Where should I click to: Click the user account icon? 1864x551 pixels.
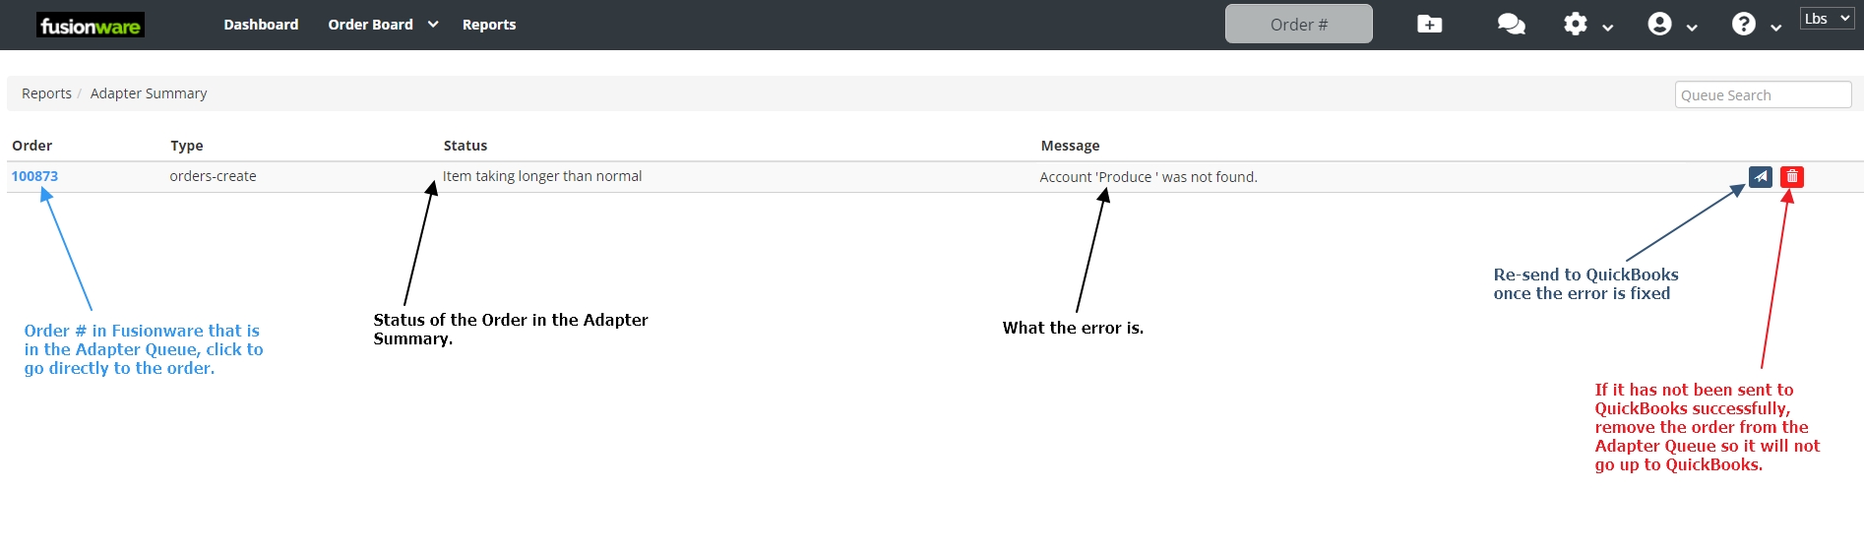(1659, 25)
